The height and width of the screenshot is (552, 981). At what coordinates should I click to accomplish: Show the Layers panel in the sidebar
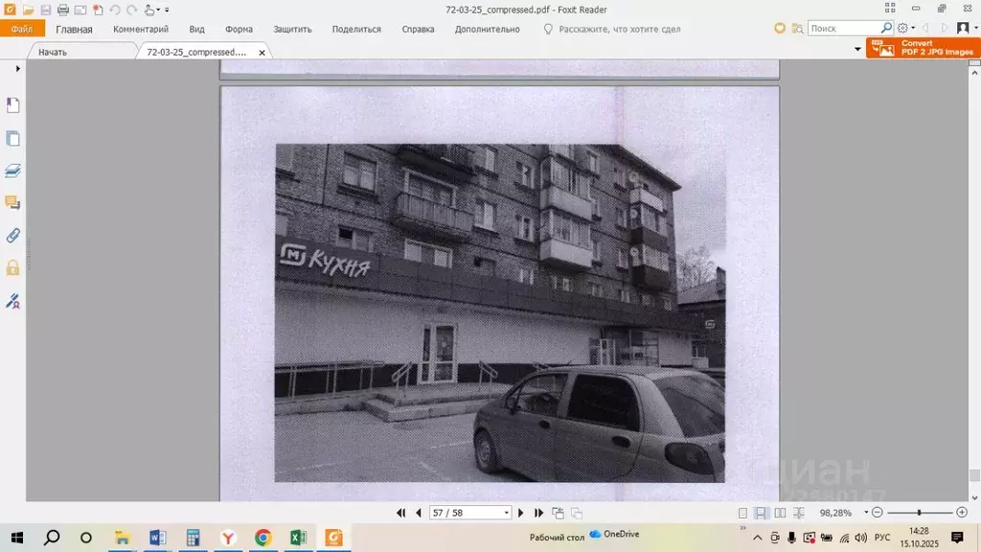pos(13,171)
